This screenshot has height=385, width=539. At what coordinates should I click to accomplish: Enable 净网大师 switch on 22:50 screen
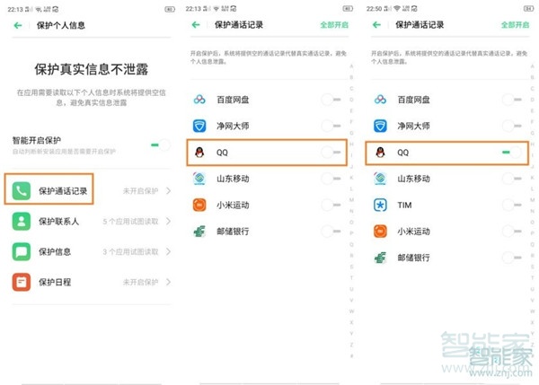point(512,126)
